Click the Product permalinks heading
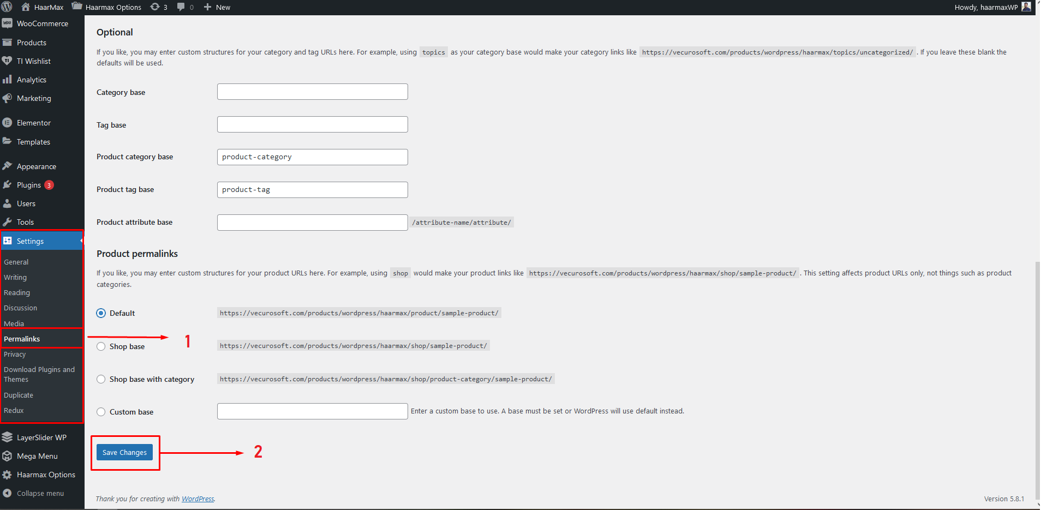 tap(137, 254)
